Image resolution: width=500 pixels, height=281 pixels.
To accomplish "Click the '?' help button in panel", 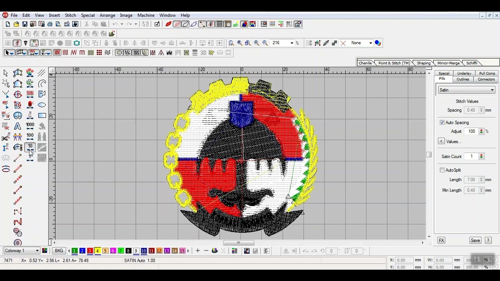I will point(488,240).
